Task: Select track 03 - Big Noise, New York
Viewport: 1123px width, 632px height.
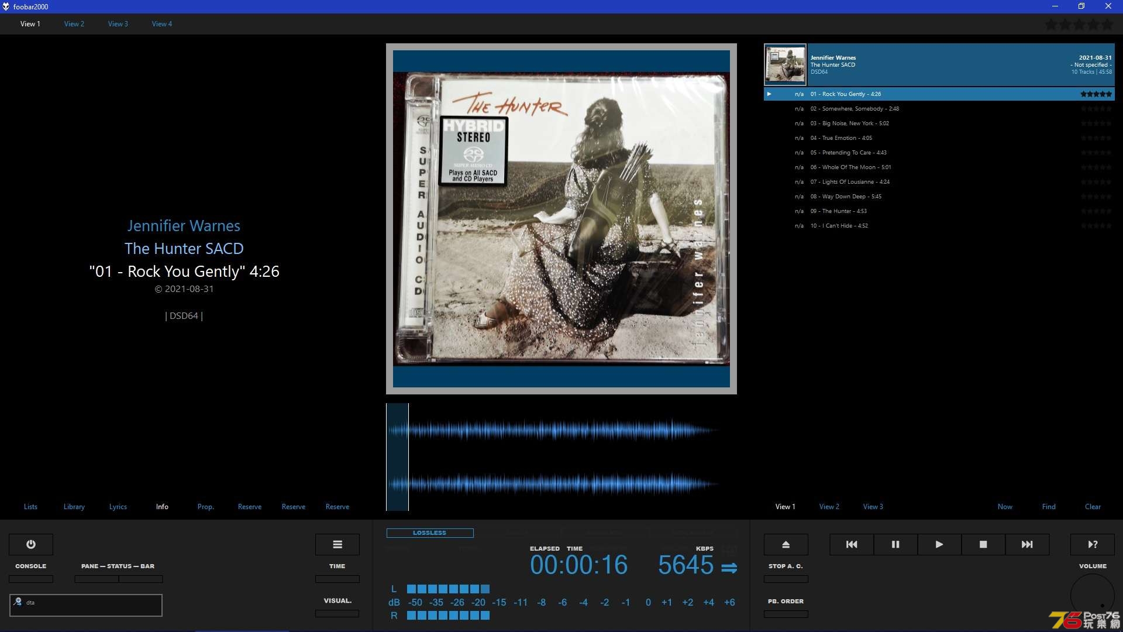Action: click(x=939, y=123)
